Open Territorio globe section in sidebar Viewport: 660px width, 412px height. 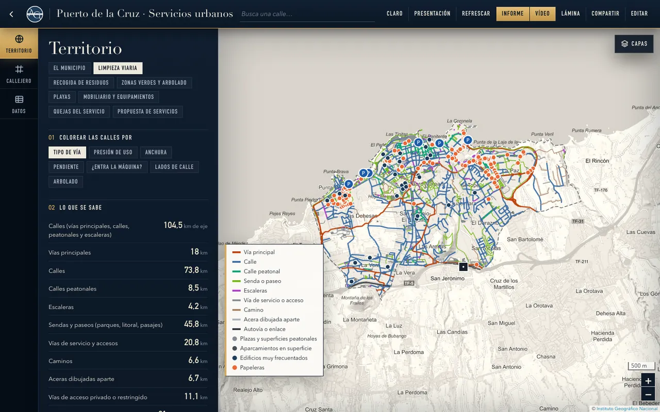pos(19,44)
